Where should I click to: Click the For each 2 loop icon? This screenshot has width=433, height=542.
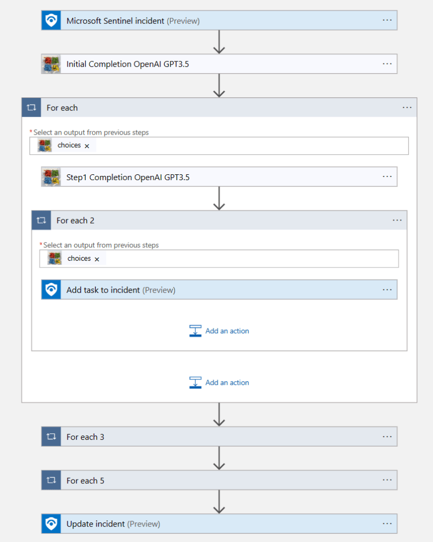tap(41, 220)
